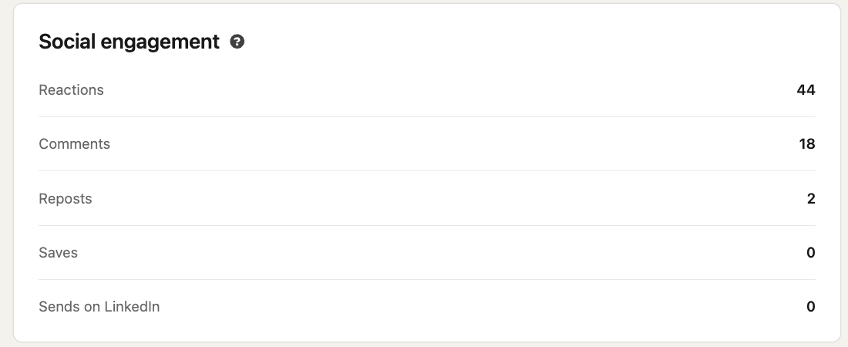Select the Saves label
The image size is (848, 347).
[59, 253]
